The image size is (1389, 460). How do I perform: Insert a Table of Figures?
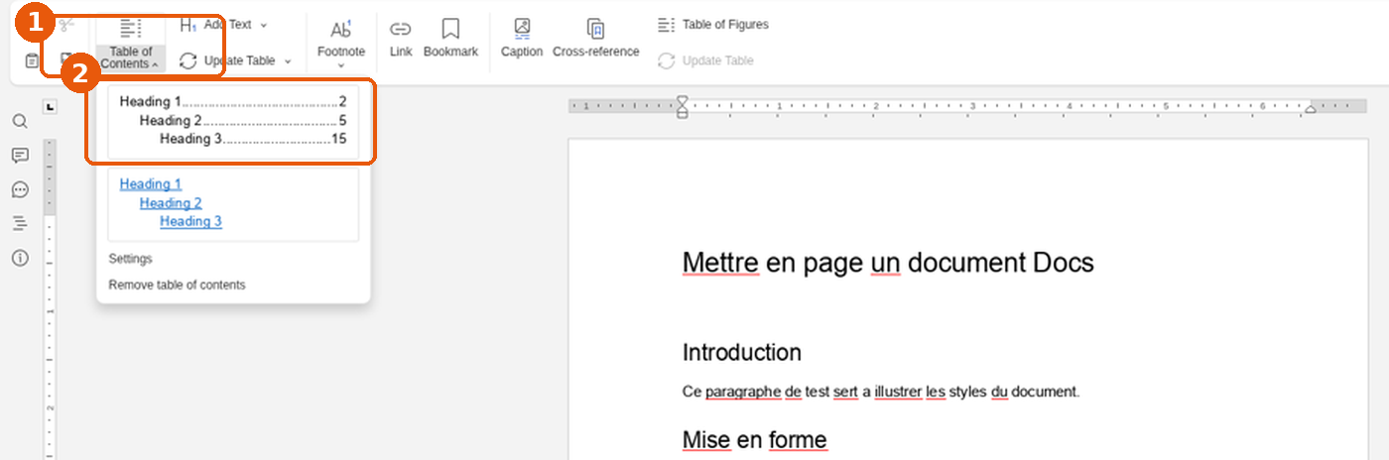coord(713,24)
